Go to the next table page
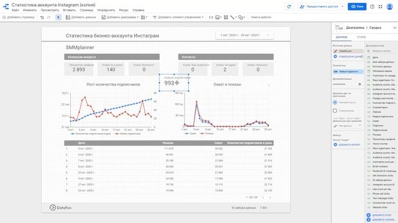This screenshot has width=398, height=223. pyautogui.click(x=270, y=197)
